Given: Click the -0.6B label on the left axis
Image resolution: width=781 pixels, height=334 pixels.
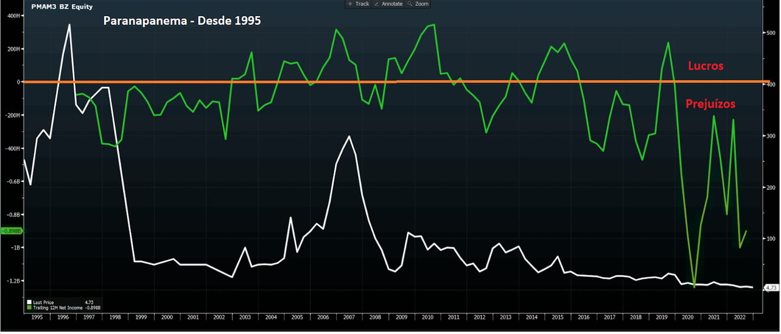Looking at the screenshot, I should coord(14,181).
